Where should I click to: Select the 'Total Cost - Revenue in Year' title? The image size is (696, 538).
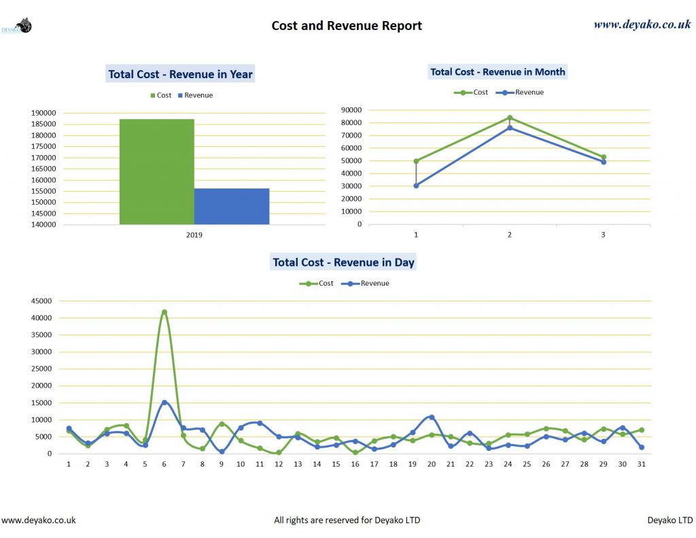coord(179,74)
